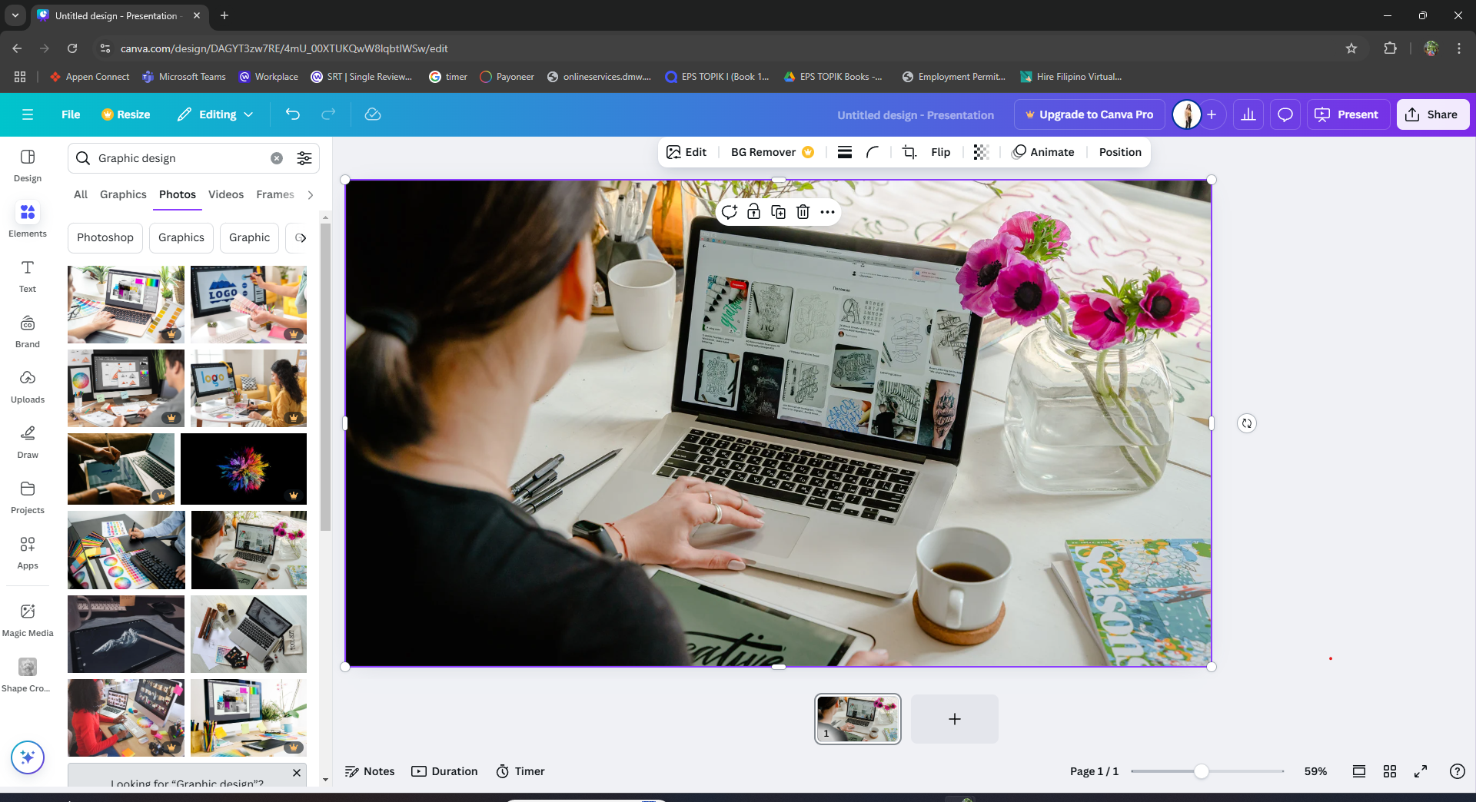Open corner rounding option
Viewport: 1476px width, 802px height.
[x=873, y=152]
